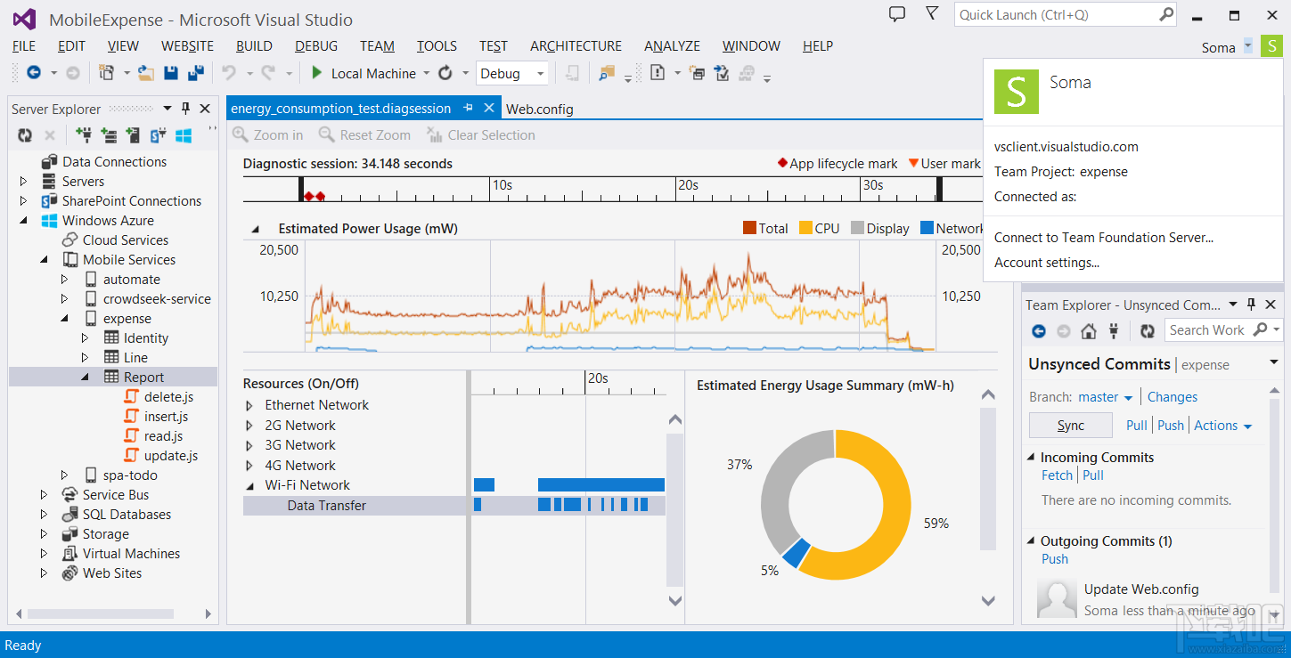Image resolution: width=1291 pixels, height=658 pixels.
Task: Switch to the Web.config tab
Action: point(540,109)
